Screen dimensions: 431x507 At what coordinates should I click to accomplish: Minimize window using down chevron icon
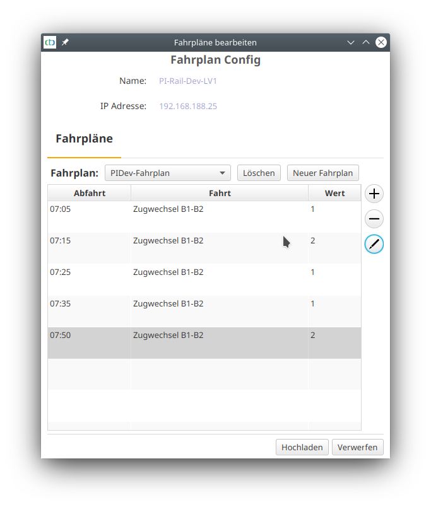351,42
